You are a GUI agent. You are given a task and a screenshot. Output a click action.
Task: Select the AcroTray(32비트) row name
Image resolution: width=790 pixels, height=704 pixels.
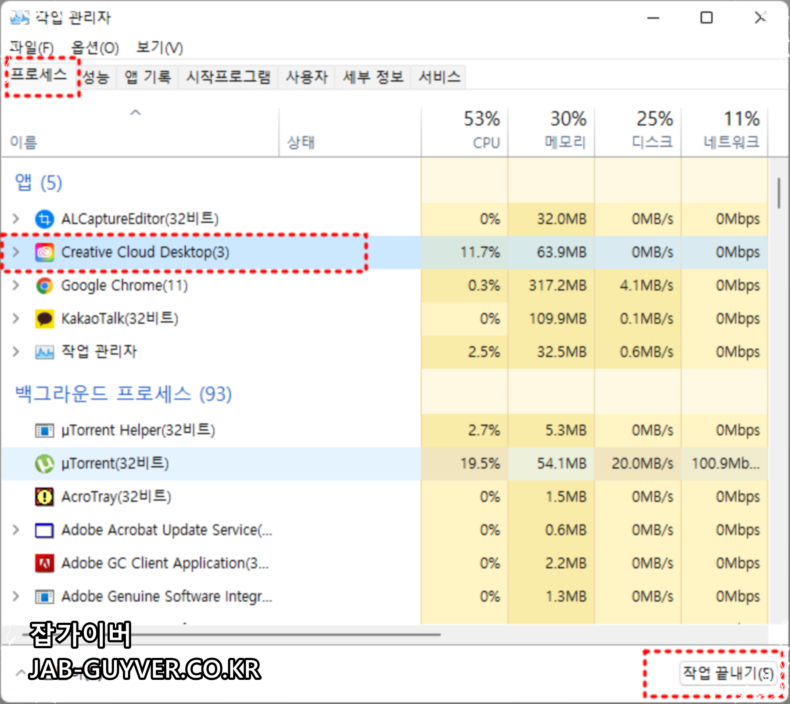116,497
